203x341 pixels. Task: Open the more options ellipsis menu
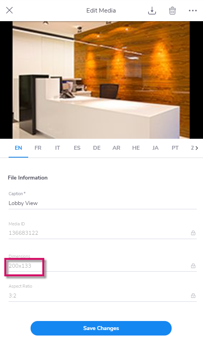[x=192, y=11]
